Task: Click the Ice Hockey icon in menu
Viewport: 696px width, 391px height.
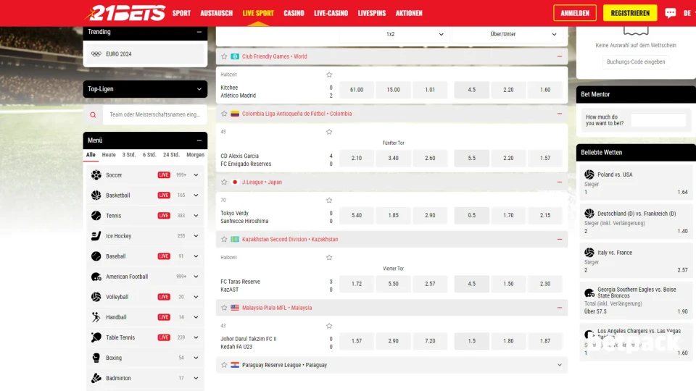Action: [x=96, y=236]
